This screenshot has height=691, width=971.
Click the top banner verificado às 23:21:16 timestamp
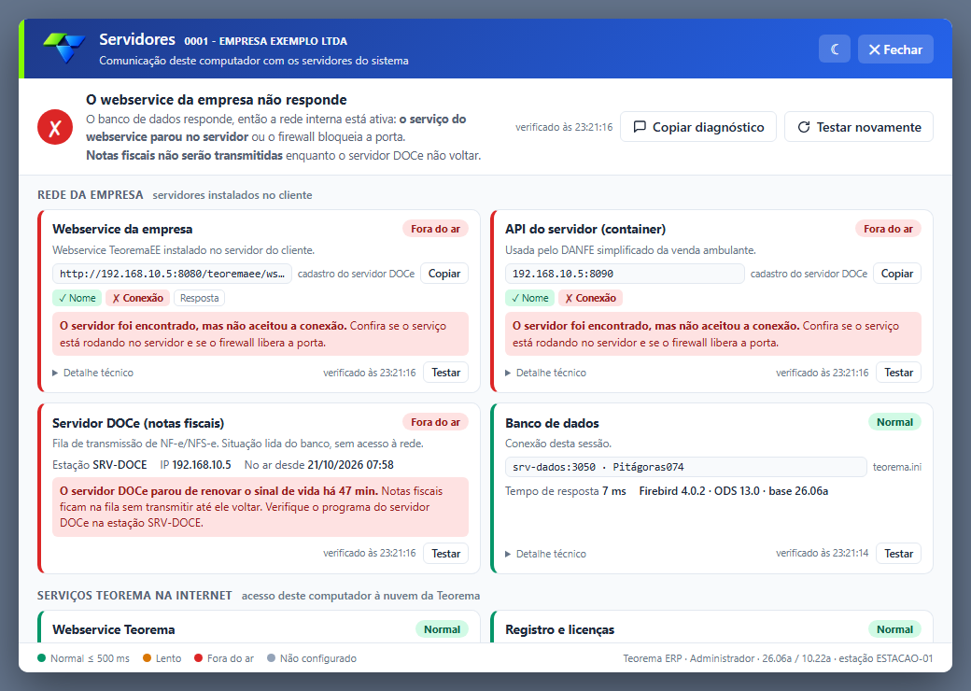coord(564,128)
